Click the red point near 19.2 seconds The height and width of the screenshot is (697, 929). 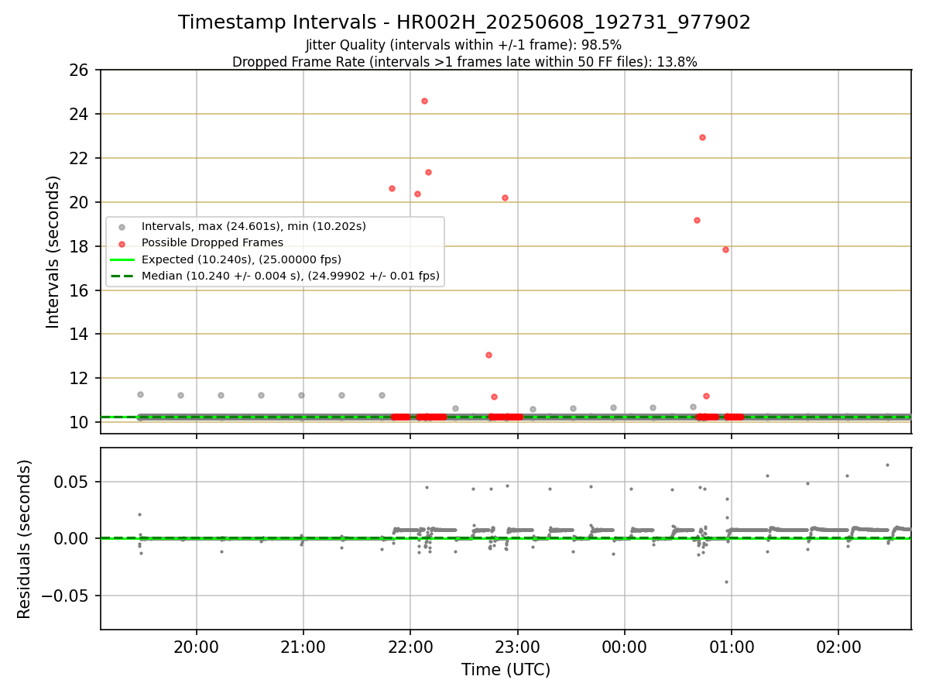(x=697, y=220)
